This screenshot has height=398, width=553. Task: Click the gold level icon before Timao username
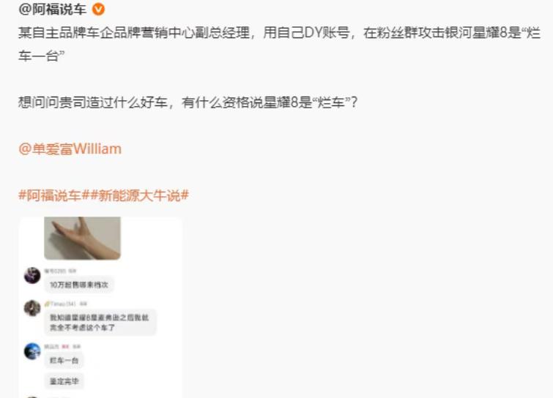[48, 304]
